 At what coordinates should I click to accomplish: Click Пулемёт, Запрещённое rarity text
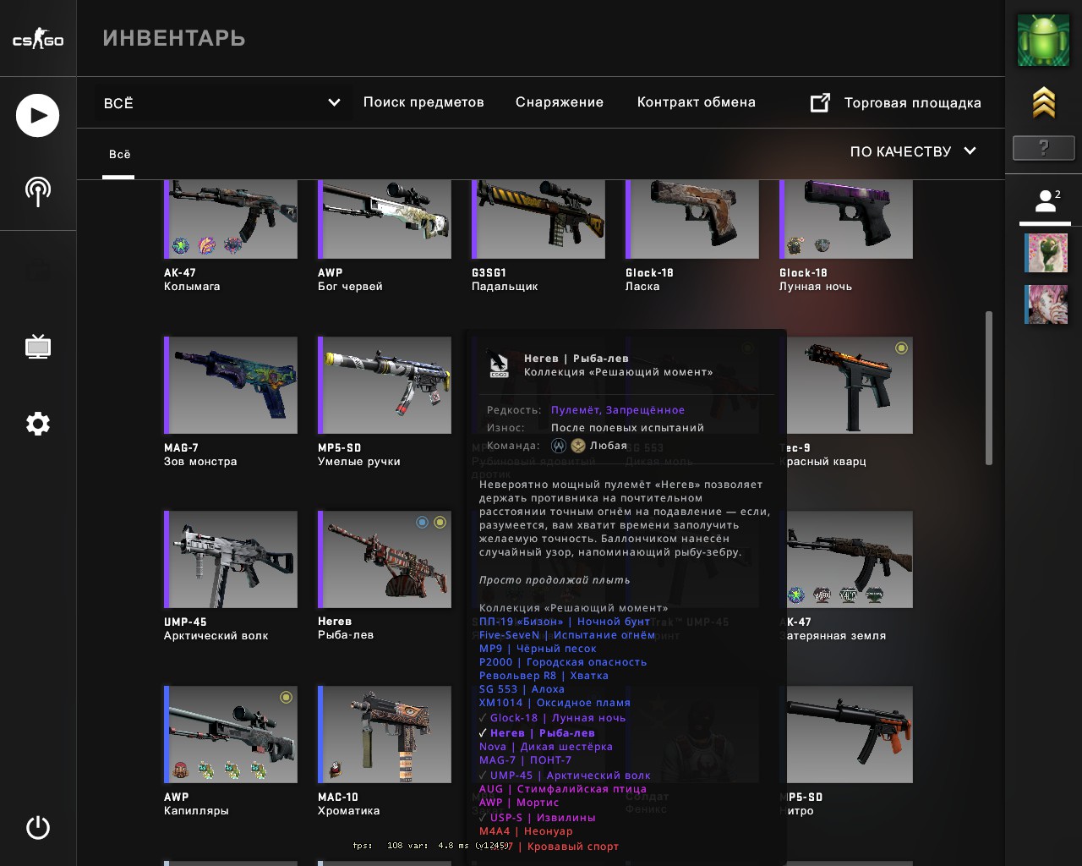pyautogui.click(x=618, y=410)
